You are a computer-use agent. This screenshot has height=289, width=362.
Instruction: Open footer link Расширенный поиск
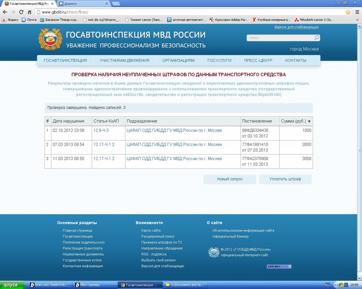point(158,236)
